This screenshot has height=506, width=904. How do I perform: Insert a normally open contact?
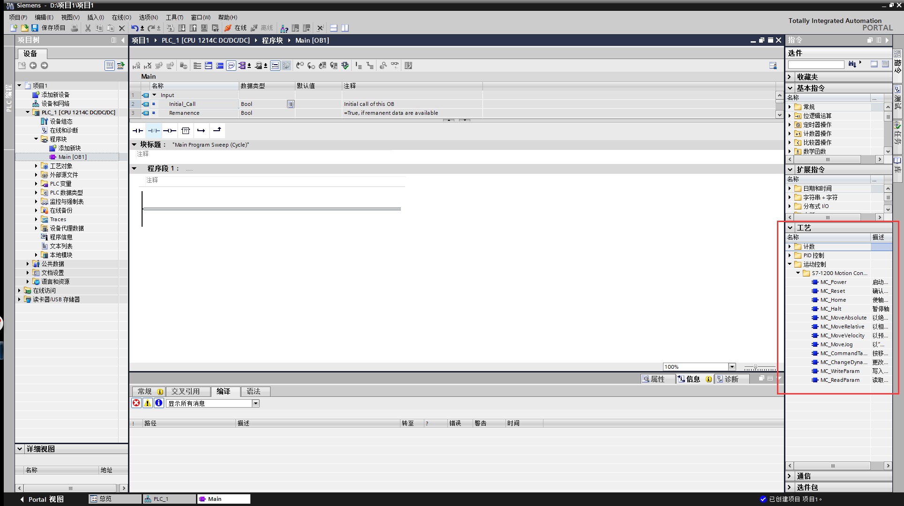point(137,131)
